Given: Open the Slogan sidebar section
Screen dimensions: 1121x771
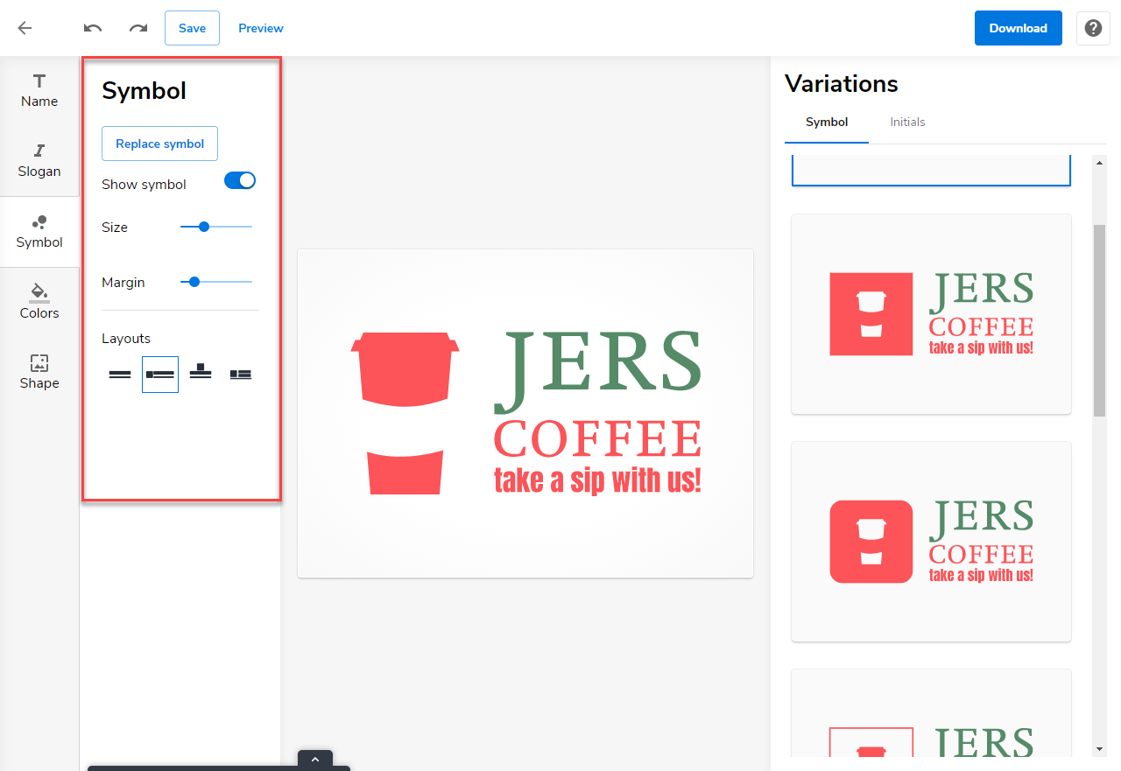Looking at the screenshot, I should [x=39, y=161].
